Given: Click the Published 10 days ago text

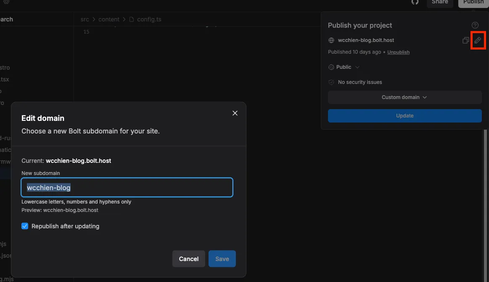Looking at the screenshot, I should (354, 52).
